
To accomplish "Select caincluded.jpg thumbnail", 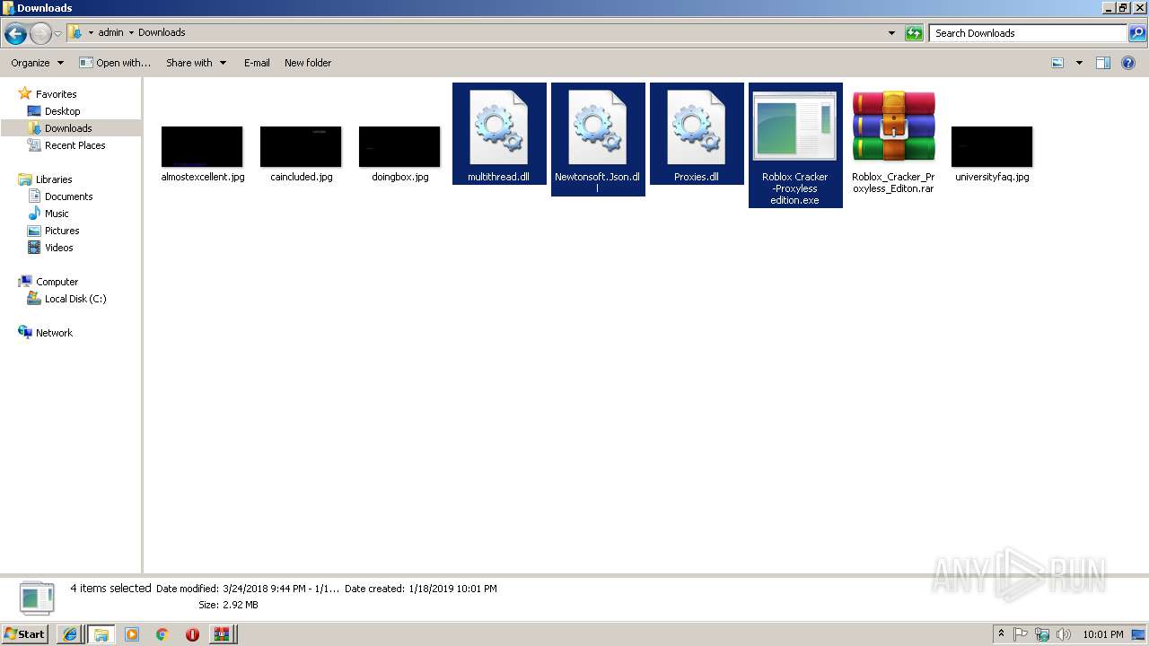I will pos(302,146).
